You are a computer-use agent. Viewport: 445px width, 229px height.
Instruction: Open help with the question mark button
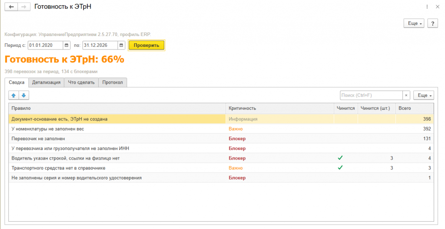click(x=432, y=23)
